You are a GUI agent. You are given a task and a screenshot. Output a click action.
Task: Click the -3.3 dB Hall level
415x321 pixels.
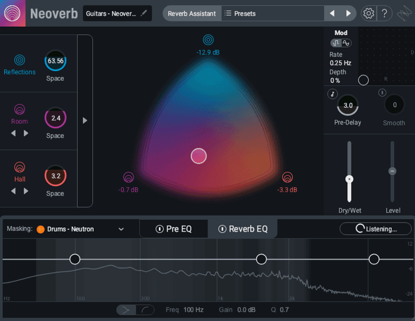tap(287, 190)
